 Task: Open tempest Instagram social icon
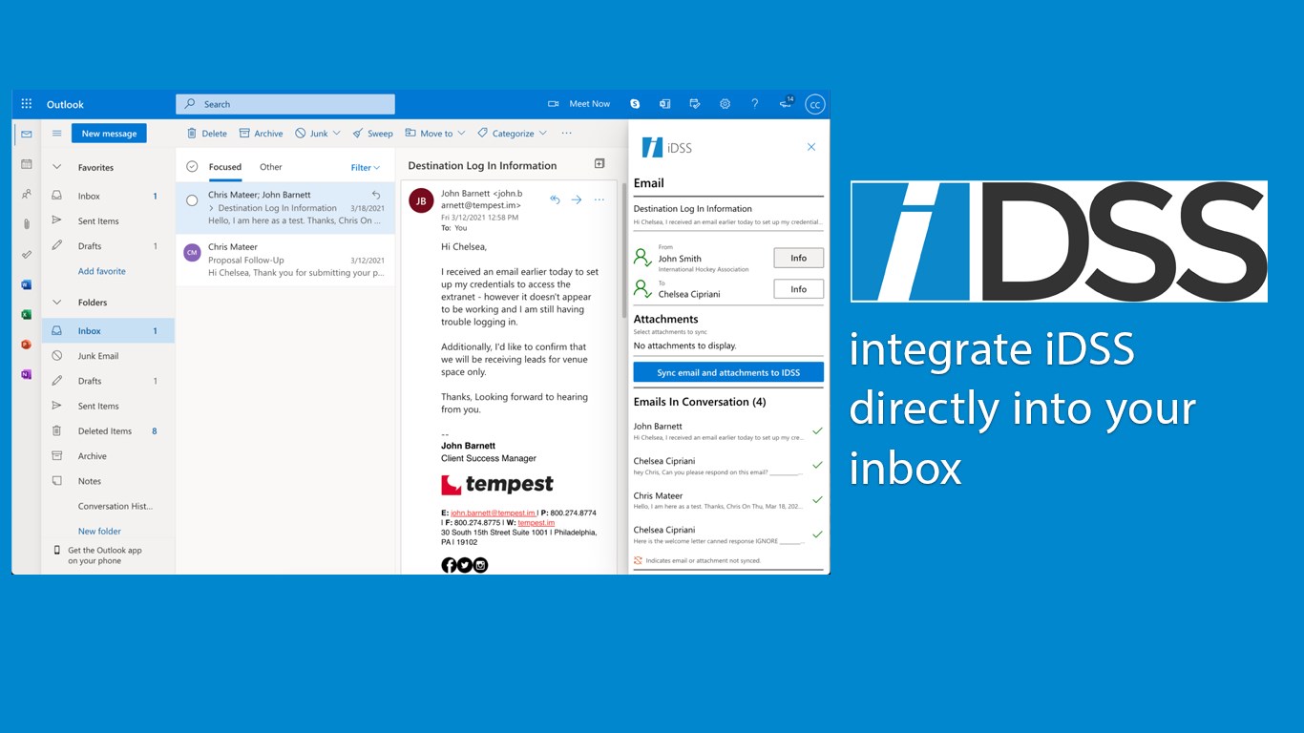coord(480,565)
